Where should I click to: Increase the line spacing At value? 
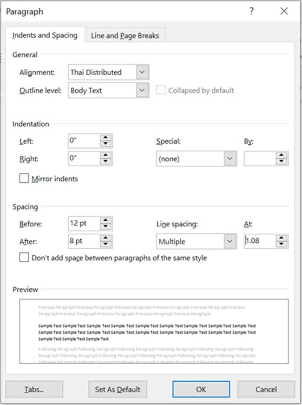282,238
